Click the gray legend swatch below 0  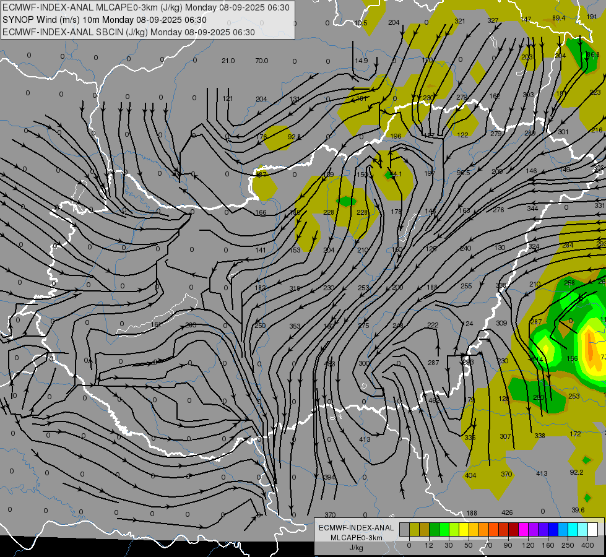[x=404, y=529]
